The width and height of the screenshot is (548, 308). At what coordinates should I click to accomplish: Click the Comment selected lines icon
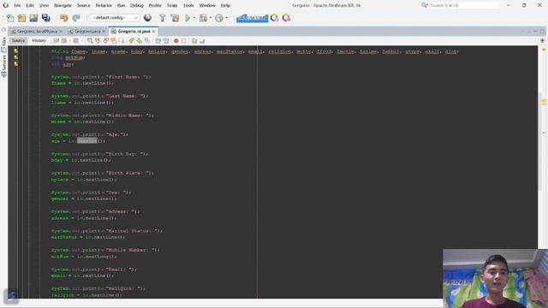pyautogui.click(x=194, y=41)
